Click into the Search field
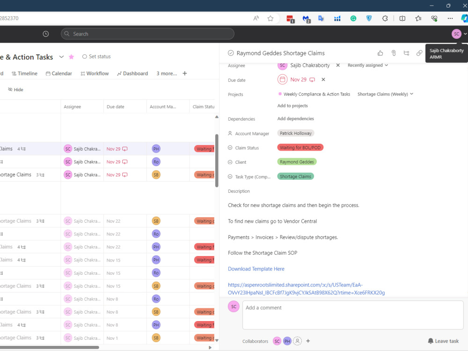468x351 pixels. click(x=147, y=34)
